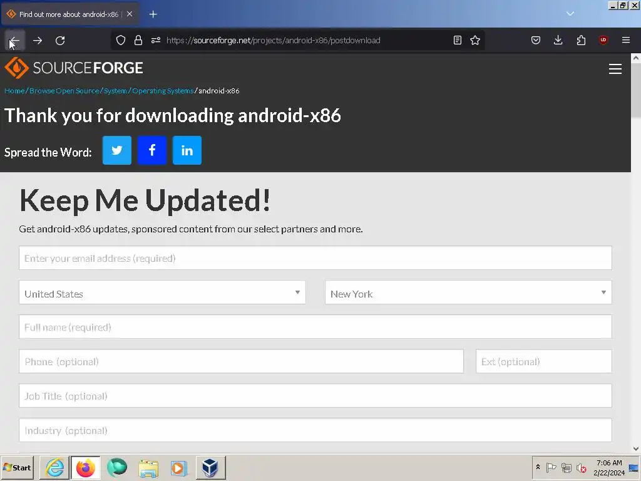Open the media player taskbar icon
Viewport: 641px width, 481px height.
pyautogui.click(x=179, y=467)
